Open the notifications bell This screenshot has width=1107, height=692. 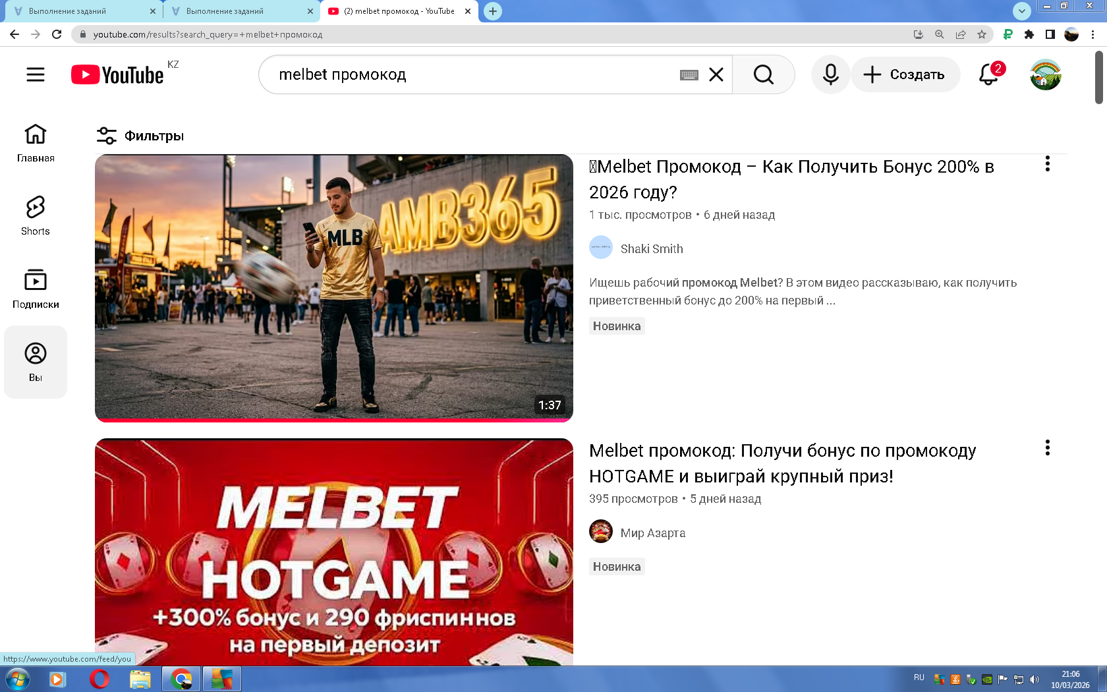click(988, 74)
